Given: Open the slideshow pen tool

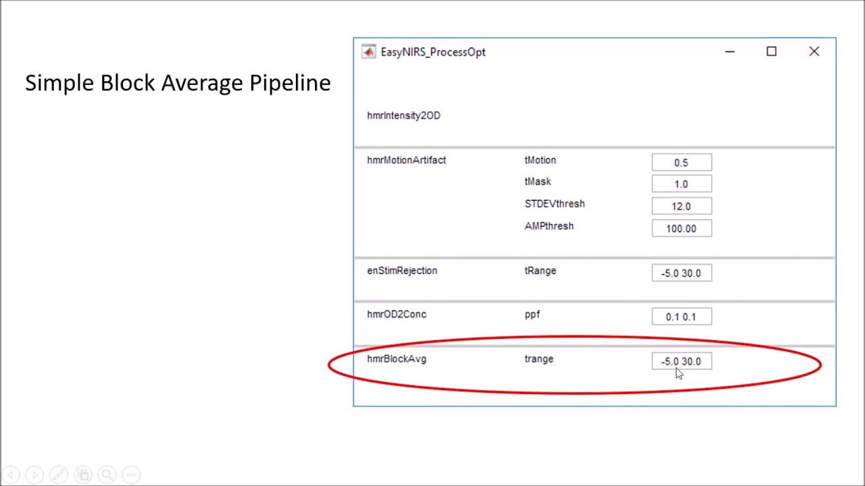Looking at the screenshot, I should coord(59,475).
